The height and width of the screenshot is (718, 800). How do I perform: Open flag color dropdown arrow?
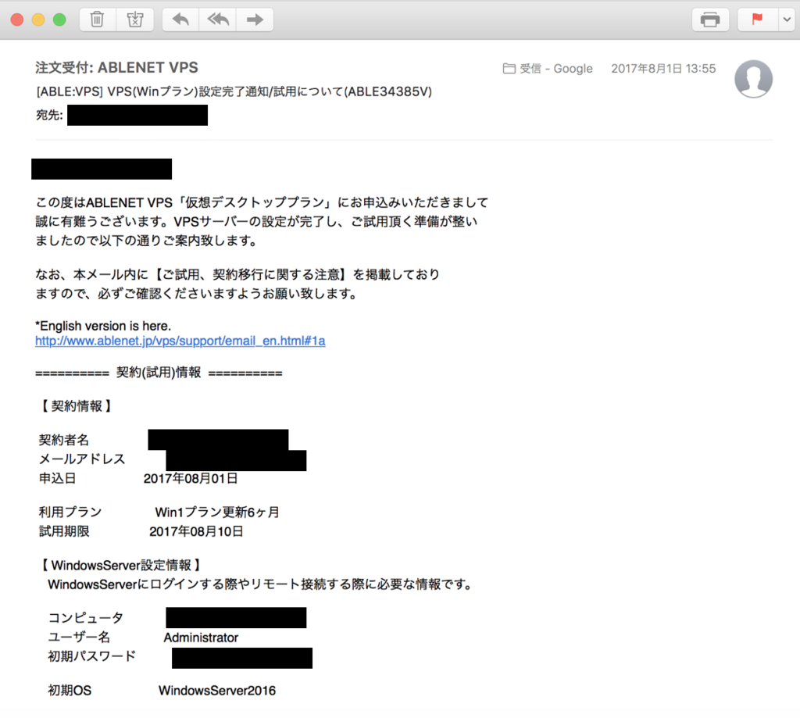[x=787, y=20]
